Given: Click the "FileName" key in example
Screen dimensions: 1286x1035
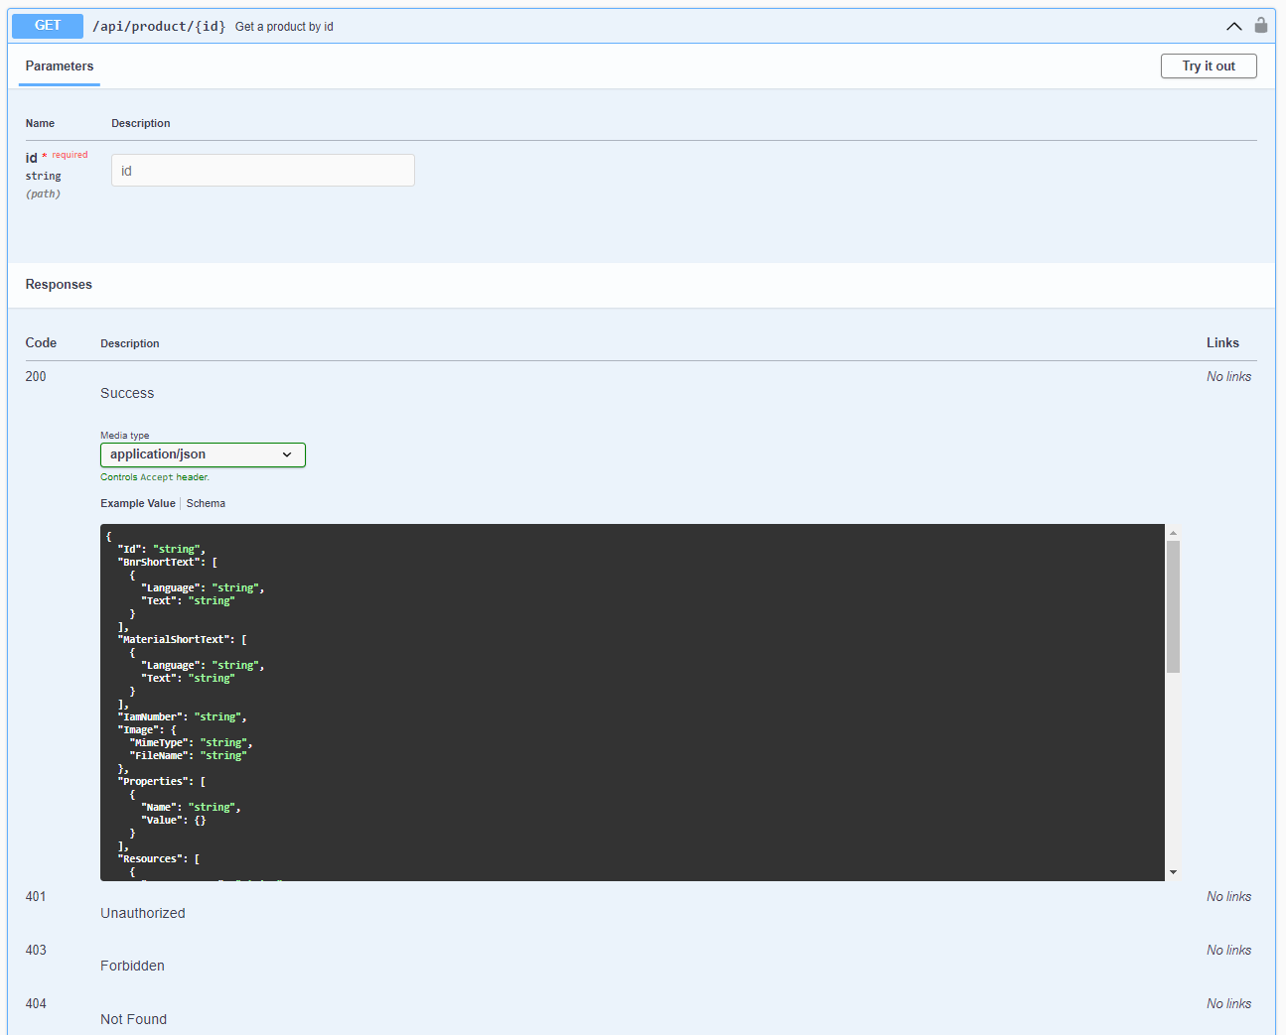Looking at the screenshot, I should (161, 756).
